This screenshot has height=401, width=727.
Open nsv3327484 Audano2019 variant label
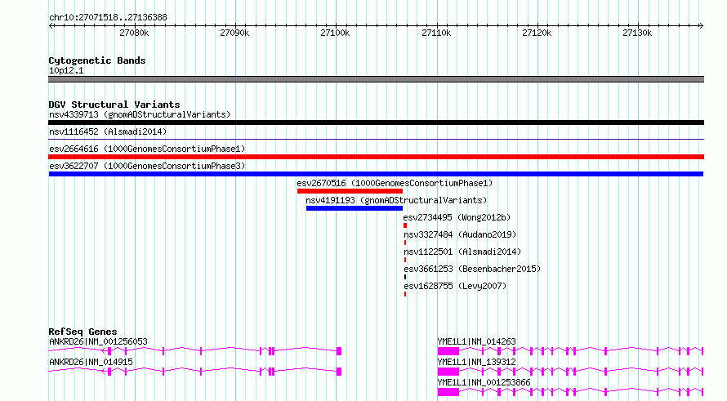[460, 234]
